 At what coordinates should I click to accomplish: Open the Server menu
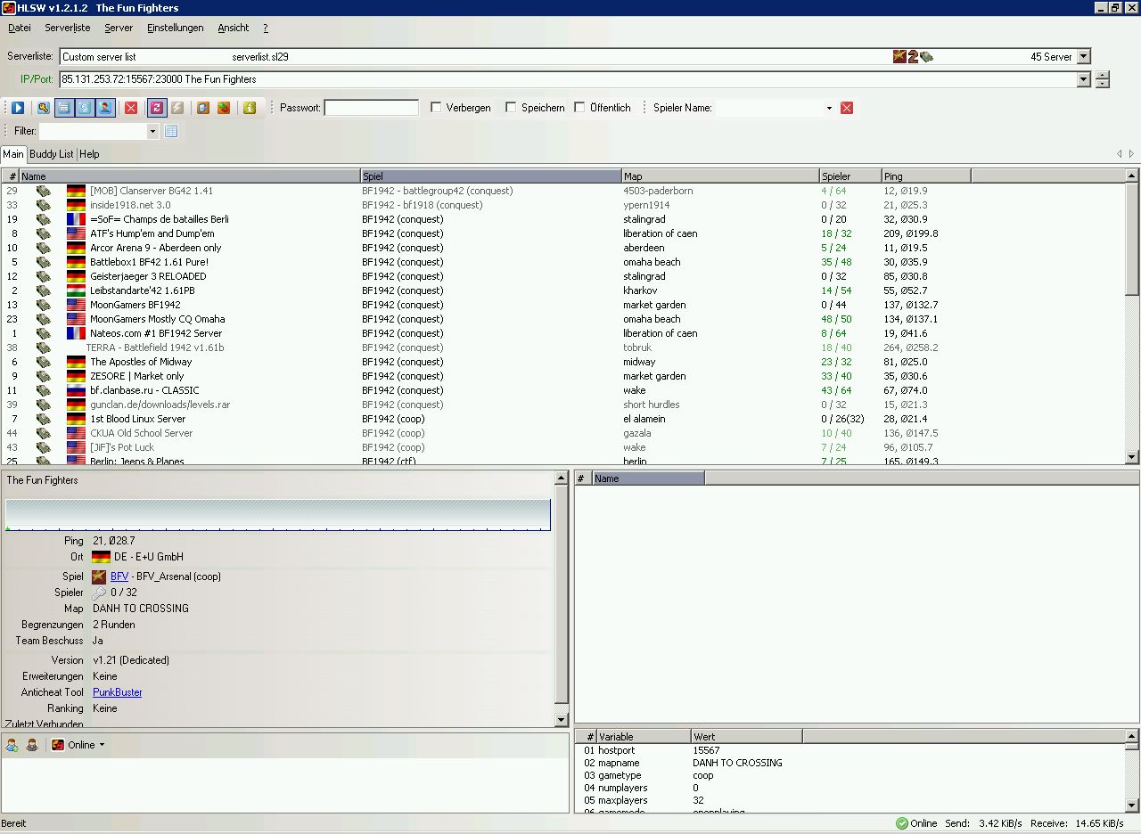point(119,28)
